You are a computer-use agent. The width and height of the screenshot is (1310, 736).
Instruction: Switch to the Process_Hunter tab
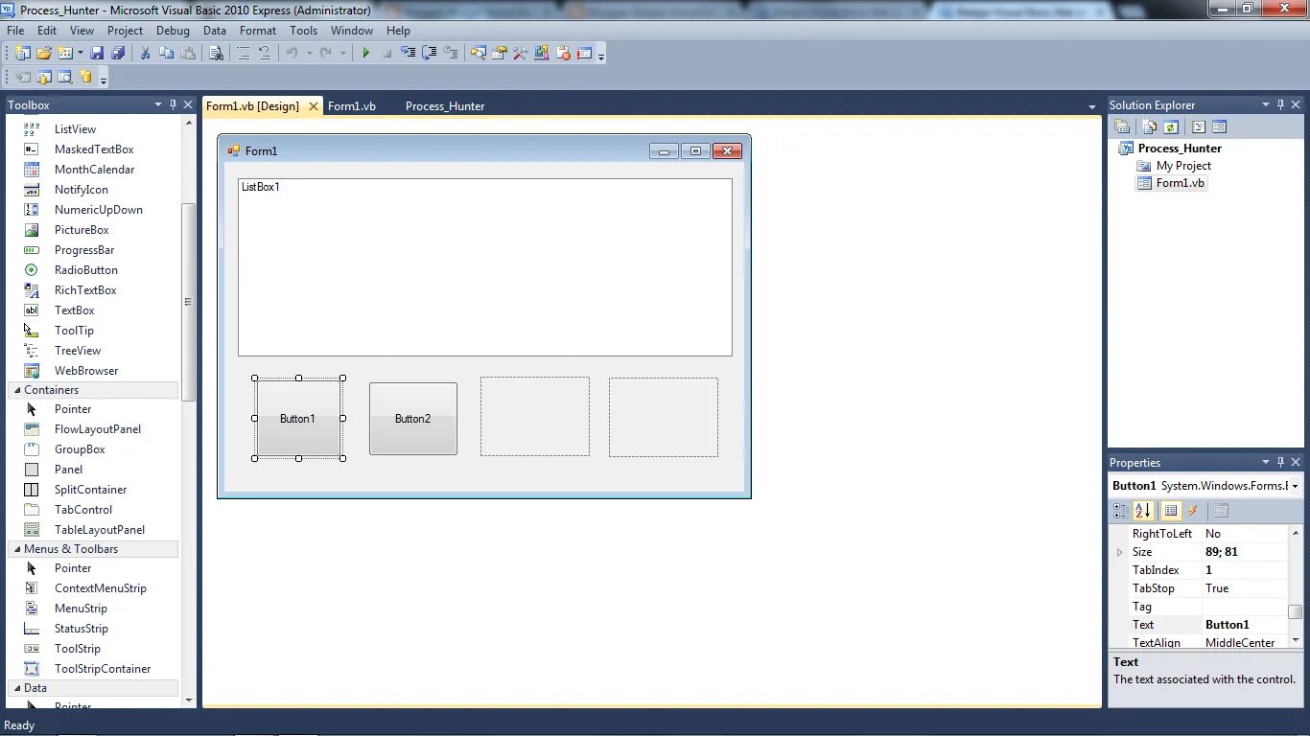(x=445, y=106)
